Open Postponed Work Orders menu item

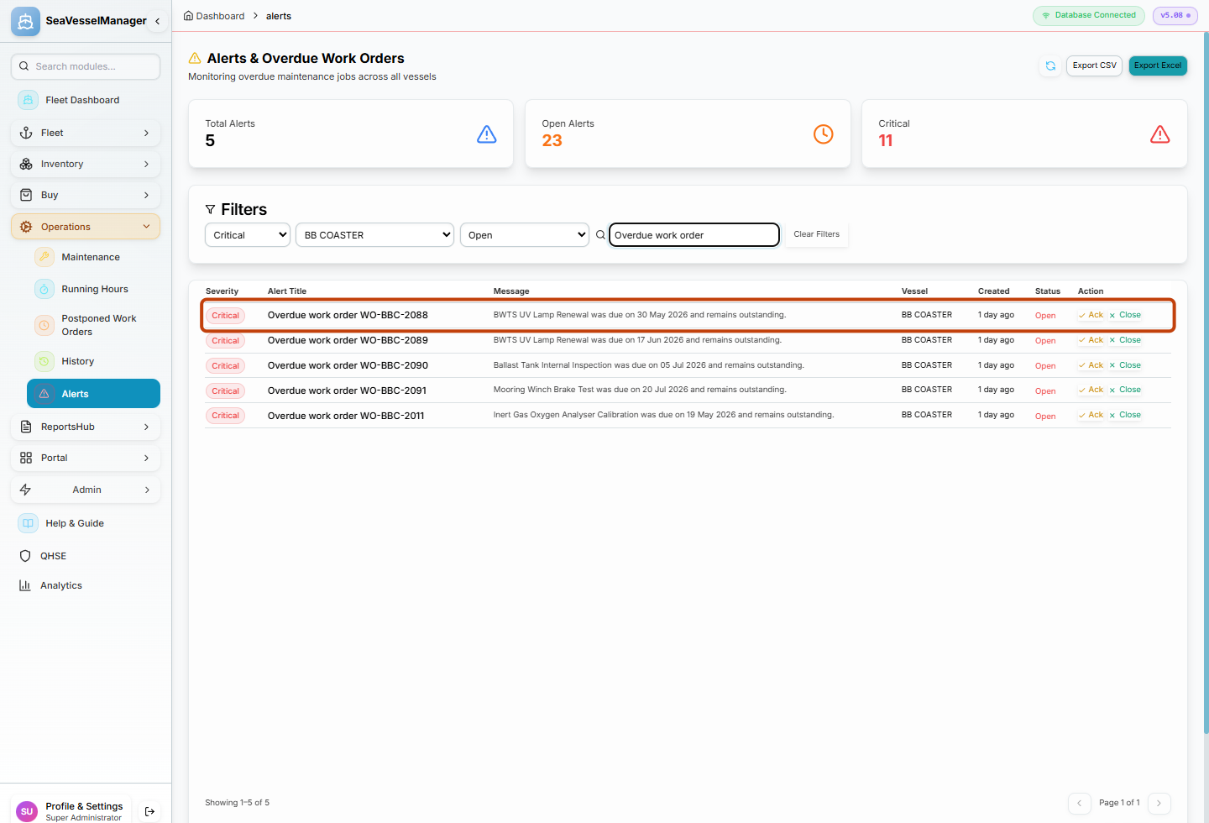[x=93, y=325]
